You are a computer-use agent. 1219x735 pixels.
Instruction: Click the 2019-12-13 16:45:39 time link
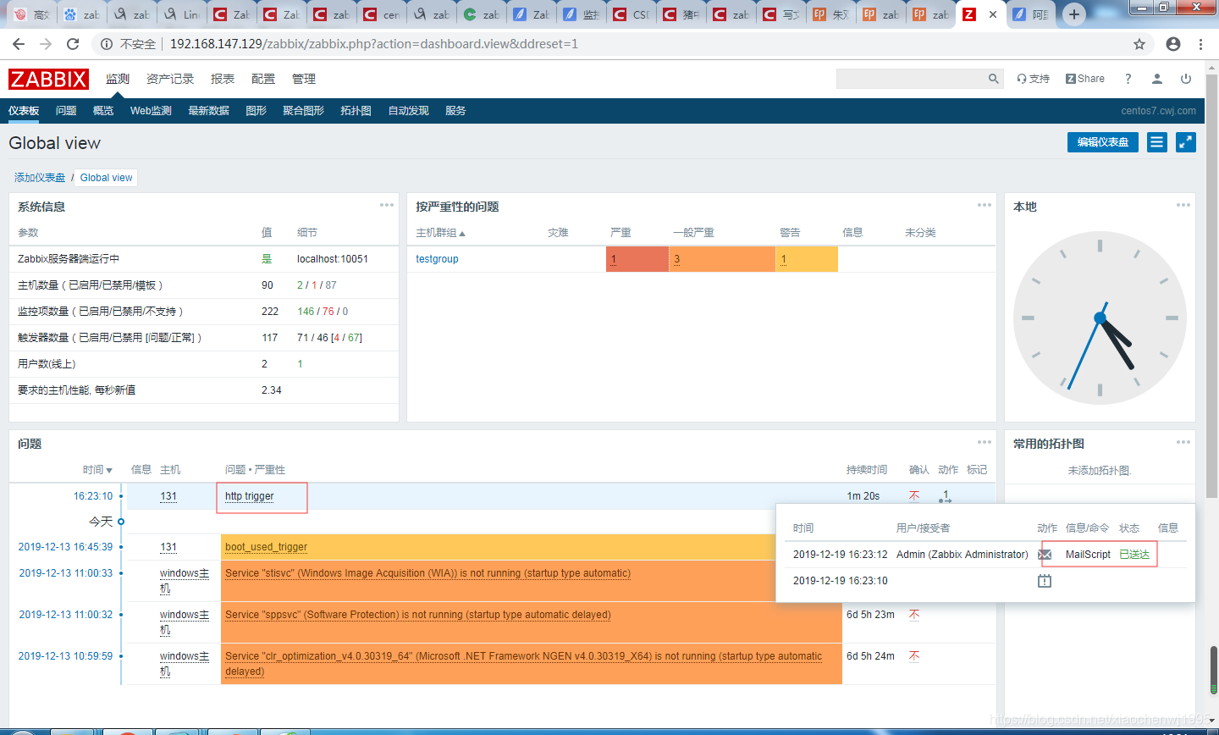[65, 547]
